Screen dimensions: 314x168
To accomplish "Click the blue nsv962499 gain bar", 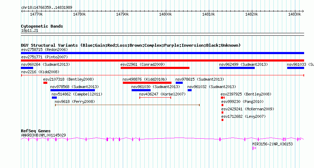I will tap(237, 68).
